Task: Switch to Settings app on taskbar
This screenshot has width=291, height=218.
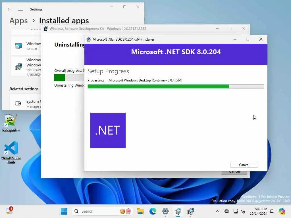Action: point(165,211)
